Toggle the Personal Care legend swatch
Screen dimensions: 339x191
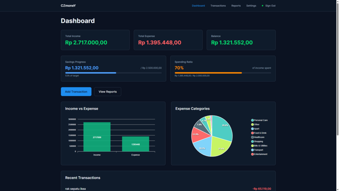pyautogui.click(x=252, y=120)
